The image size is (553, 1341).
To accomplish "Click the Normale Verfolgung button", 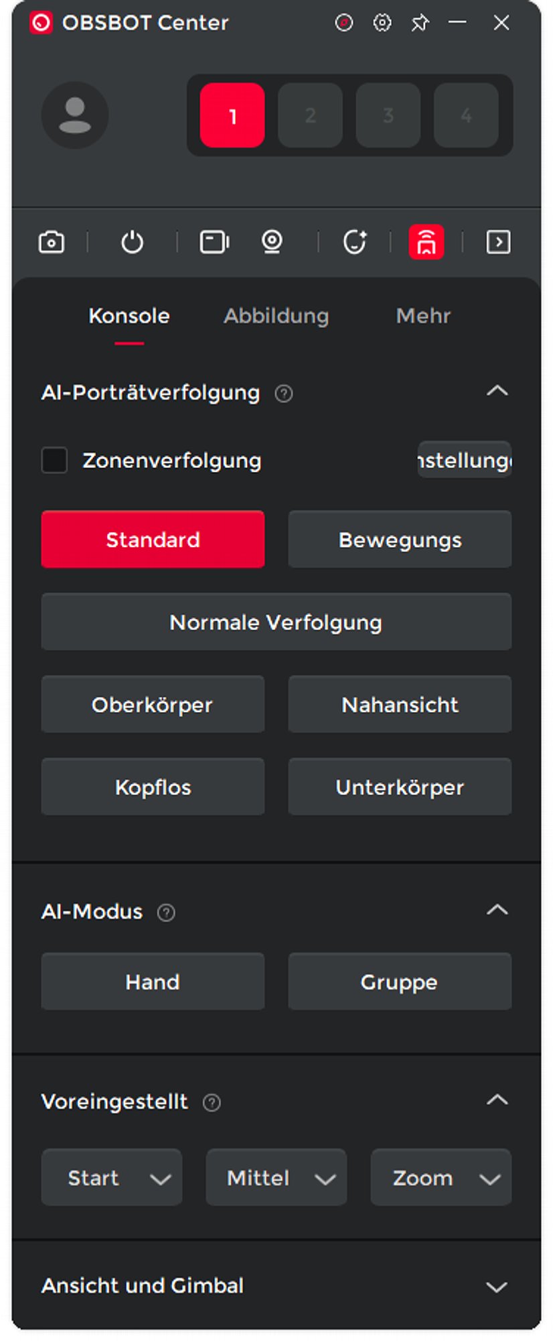I will [x=276, y=622].
